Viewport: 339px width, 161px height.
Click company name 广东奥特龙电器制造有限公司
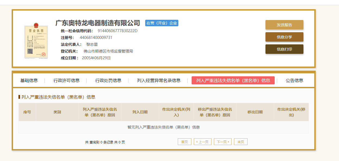point(98,23)
